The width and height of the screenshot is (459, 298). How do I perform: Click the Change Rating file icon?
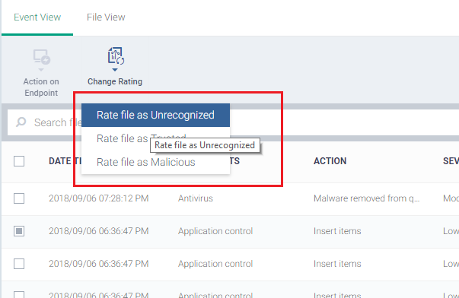116,55
